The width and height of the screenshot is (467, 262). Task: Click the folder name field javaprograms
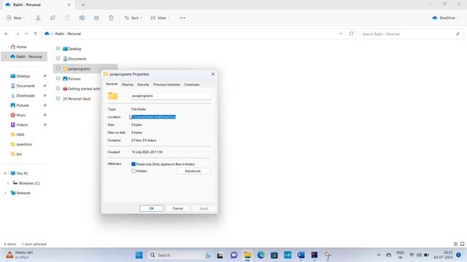point(171,96)
